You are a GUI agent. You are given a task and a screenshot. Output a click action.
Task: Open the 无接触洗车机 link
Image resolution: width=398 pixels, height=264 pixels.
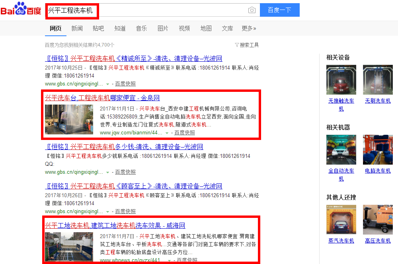point(341,105)
